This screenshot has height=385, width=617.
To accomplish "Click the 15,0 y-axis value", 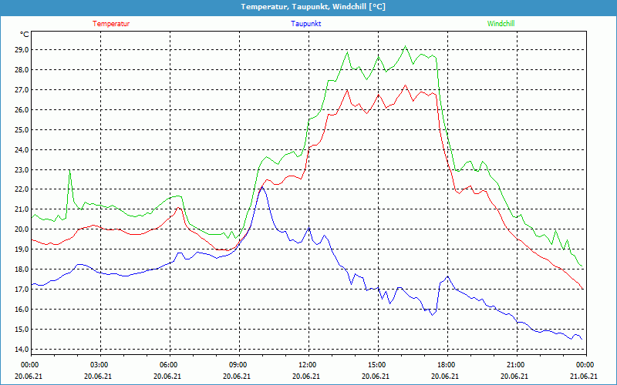I will click(22, 330).
